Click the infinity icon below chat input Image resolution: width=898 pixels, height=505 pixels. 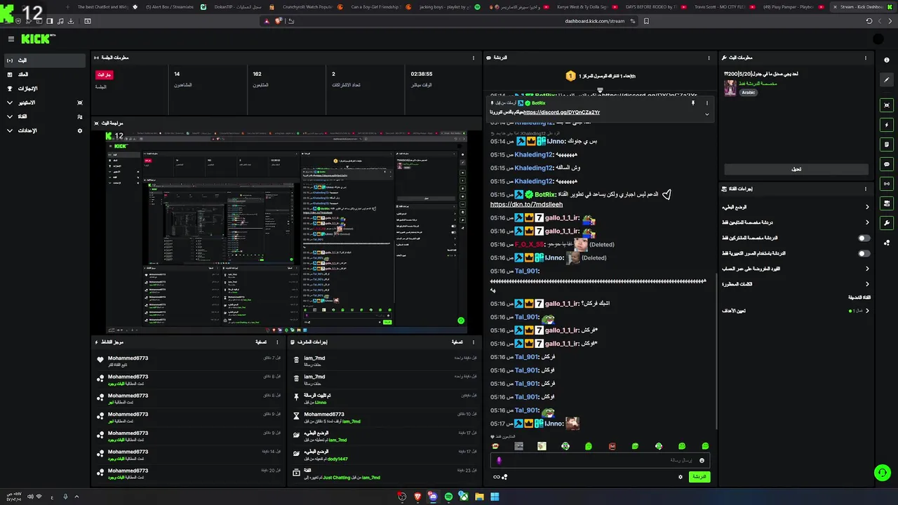(x=497, y=477)
